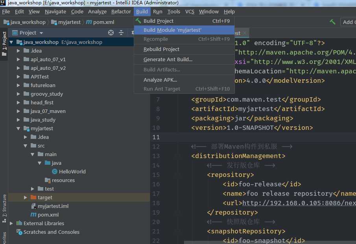Click the Build Project hammer icon in menu

(x=138, y=21)
